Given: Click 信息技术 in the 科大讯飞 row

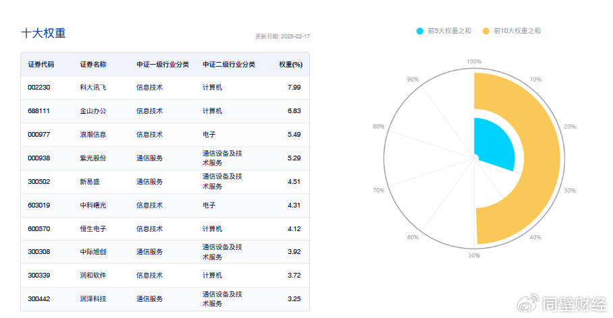Looking at the screenshot, I should pos(149,88).
